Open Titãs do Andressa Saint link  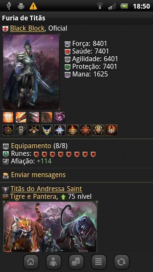tap(46, 189)
